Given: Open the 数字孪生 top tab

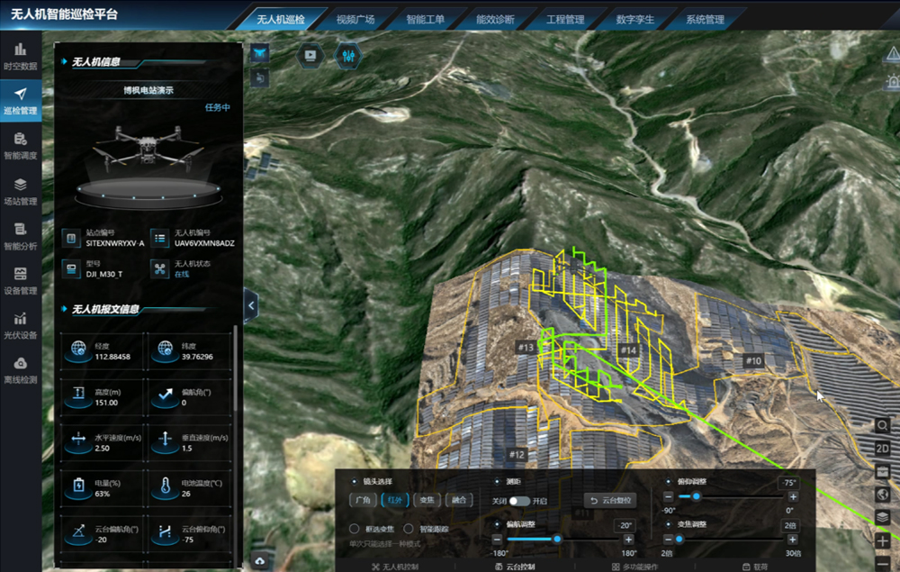Looking at the screenshot, I should [635, 19].
